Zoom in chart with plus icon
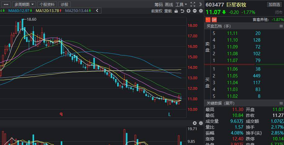 tap(189, 11)
